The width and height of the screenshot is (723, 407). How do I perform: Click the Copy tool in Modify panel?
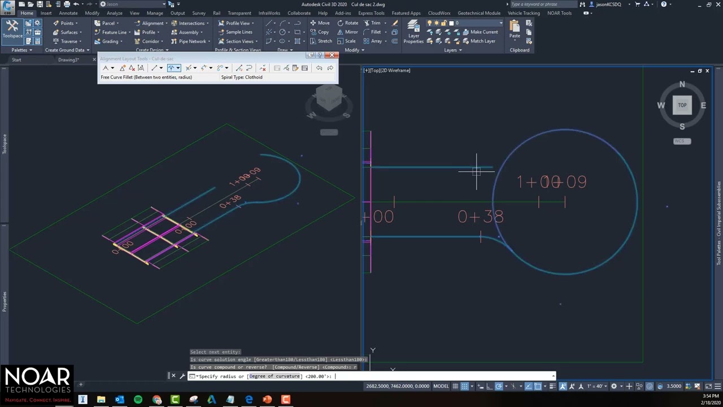point(319,32)
